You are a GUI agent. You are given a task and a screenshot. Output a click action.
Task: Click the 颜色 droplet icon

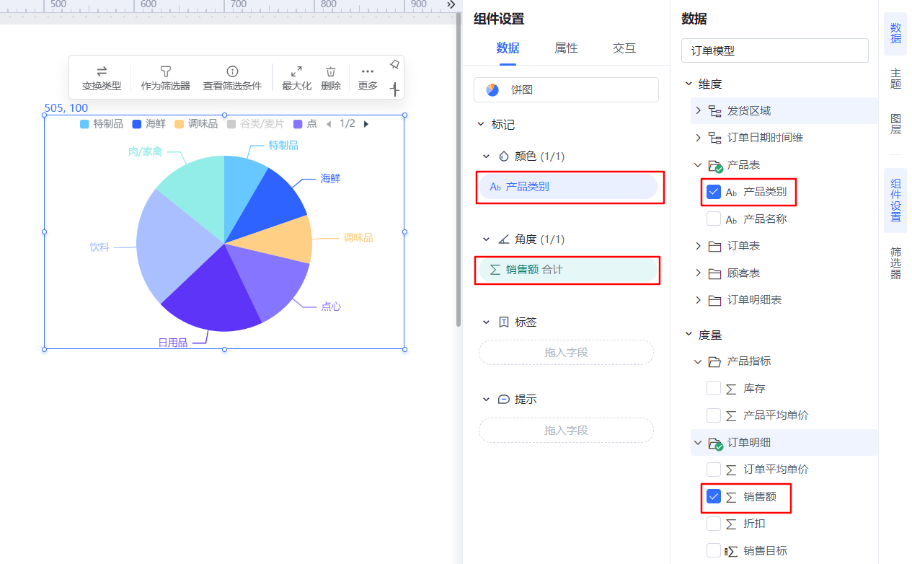coord(504,156)
